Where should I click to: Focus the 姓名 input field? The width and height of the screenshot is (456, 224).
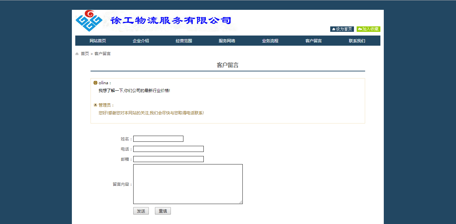158,139
